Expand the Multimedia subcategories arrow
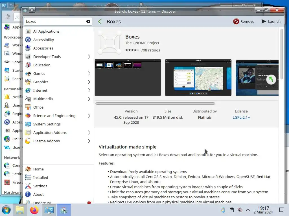289x216 pixels. click(x=89, y=99)
